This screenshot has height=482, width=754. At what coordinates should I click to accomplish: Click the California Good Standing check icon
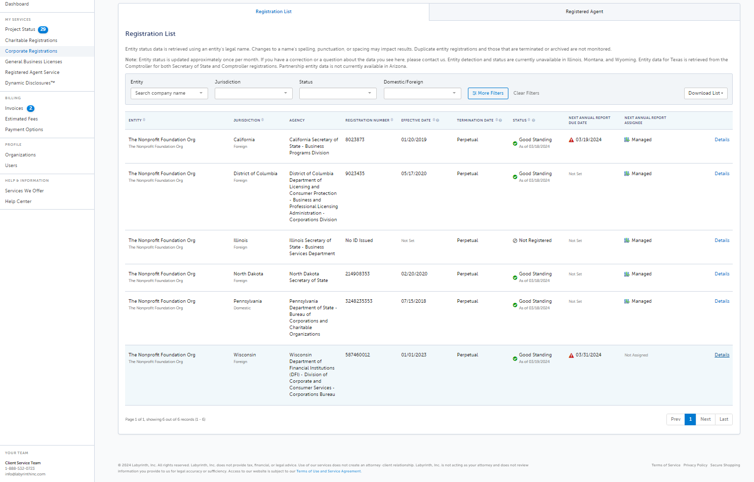tap(515, 144)
